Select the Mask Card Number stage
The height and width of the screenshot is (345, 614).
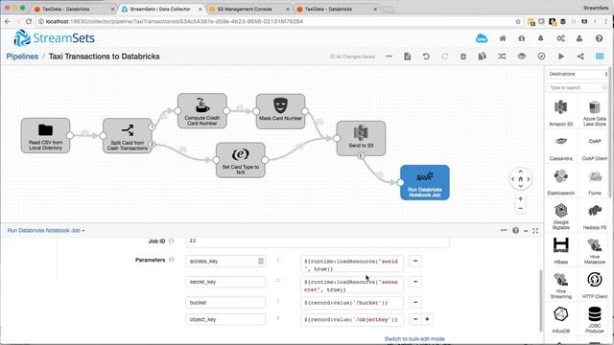click(280, 111)
